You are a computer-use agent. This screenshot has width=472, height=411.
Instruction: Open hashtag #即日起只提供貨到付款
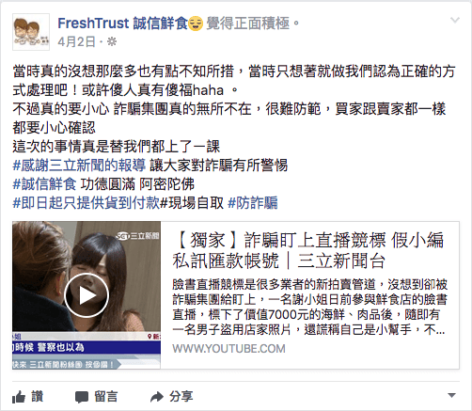click(87, 203)
